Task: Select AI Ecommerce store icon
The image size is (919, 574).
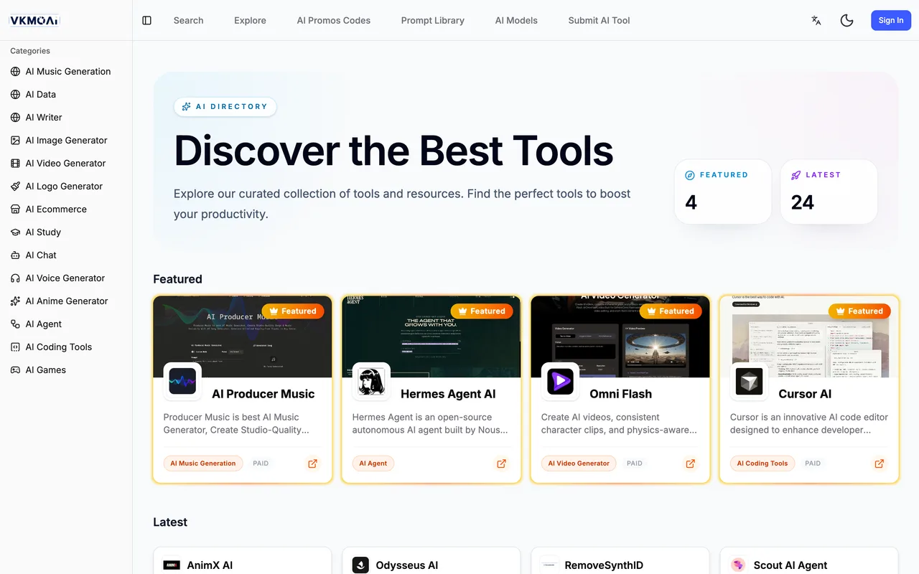Action: click(15, 210)
